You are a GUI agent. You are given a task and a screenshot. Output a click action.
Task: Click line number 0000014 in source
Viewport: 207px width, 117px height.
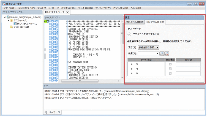(x=54, y=55)
